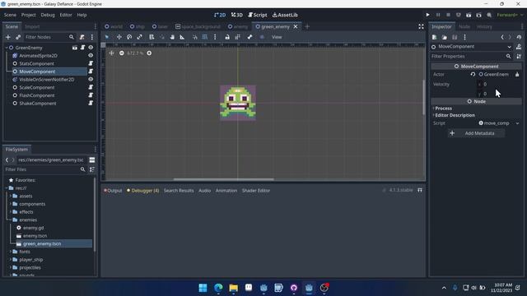Click the Filter Nodes search field

pos(49,37)
